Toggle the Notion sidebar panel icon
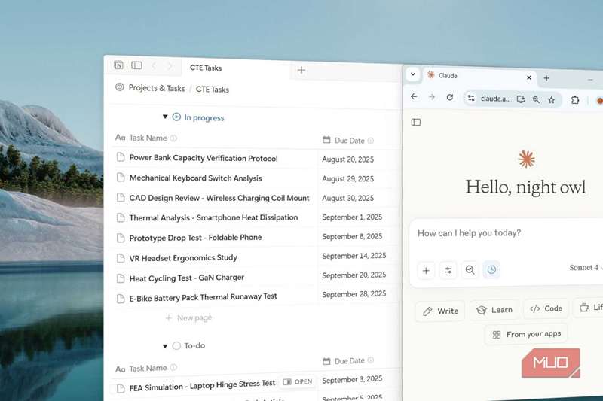This screenshot has width=603, height=401. point(136,66)
